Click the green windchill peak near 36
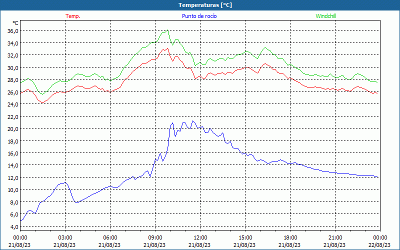 pos(167,30)
